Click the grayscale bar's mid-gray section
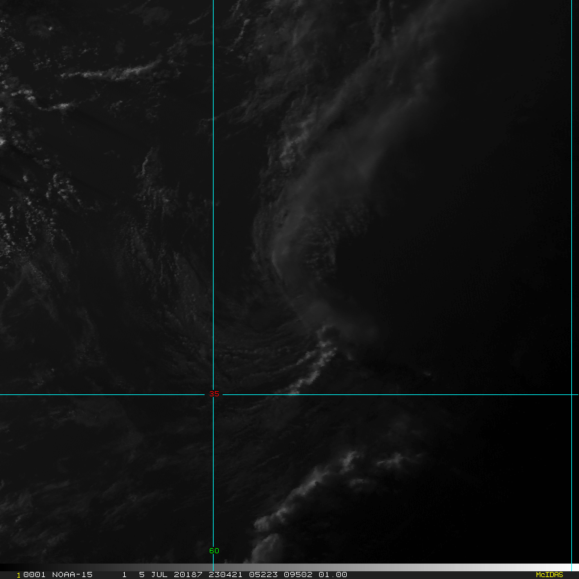This screenshot has height=579, width=579. tap(289, 567)
